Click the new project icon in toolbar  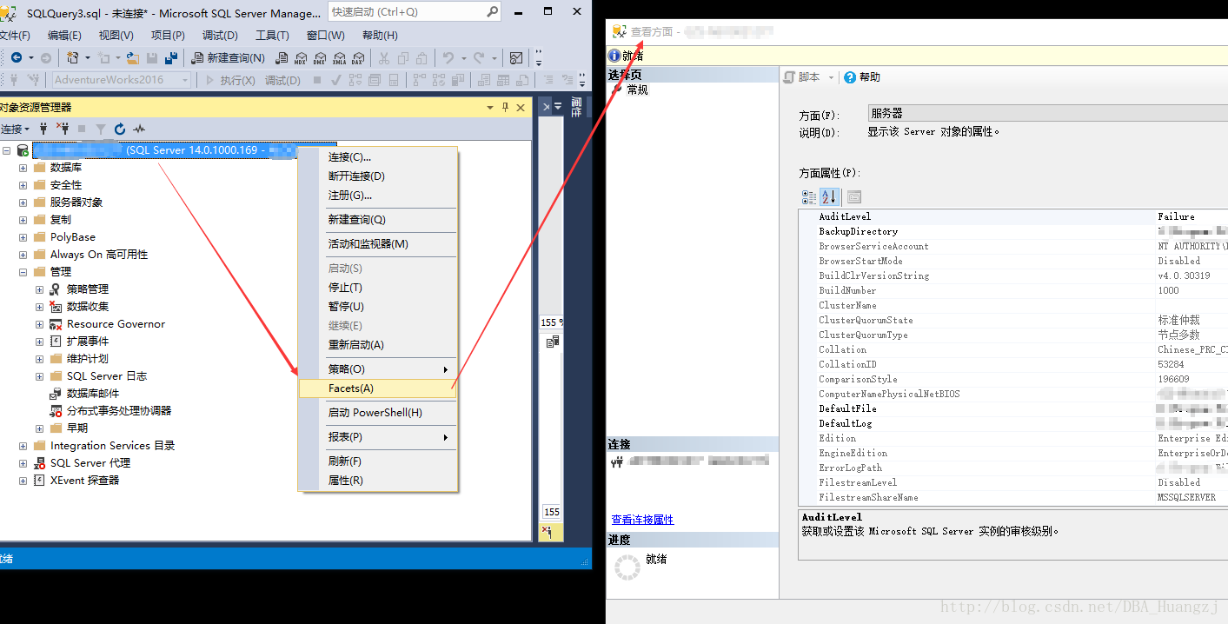[73, 58]
